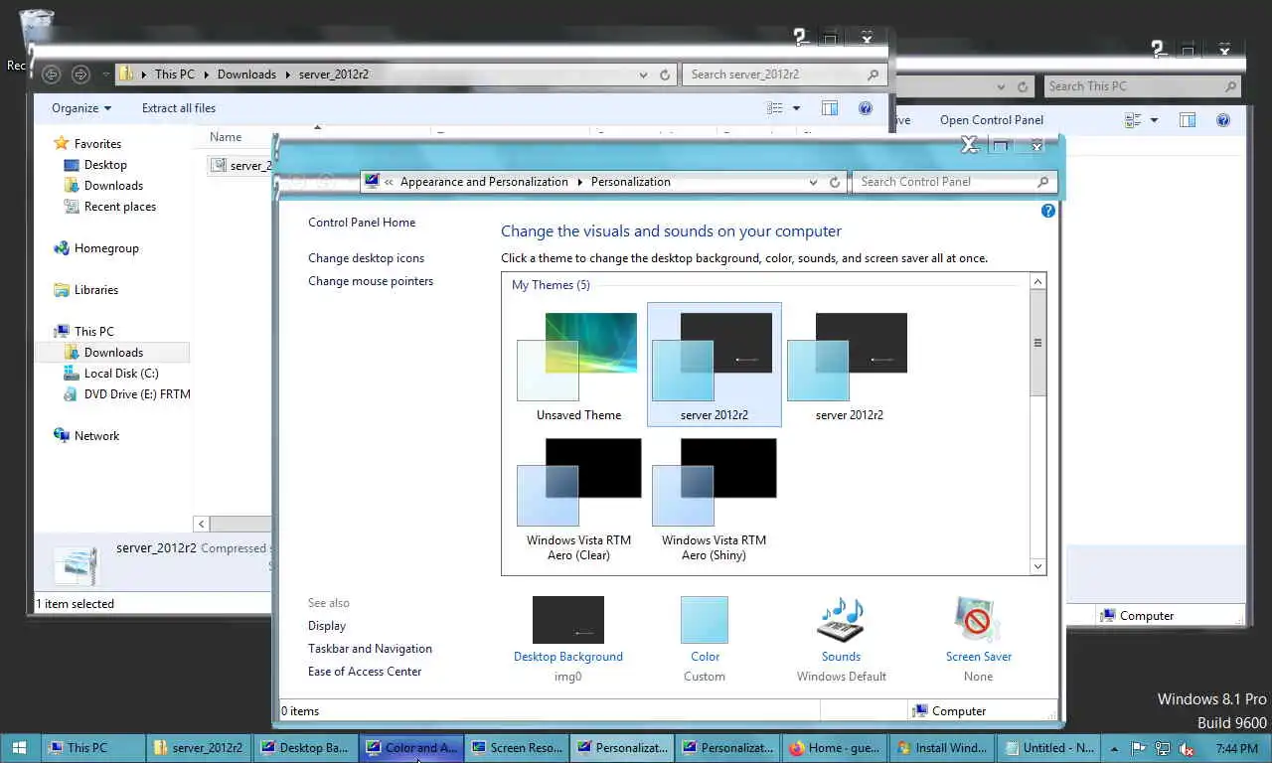Click Appearance and Personalization breadcrumb
The height and width of the screenshot is (763, 1272).
coord(484,182)
